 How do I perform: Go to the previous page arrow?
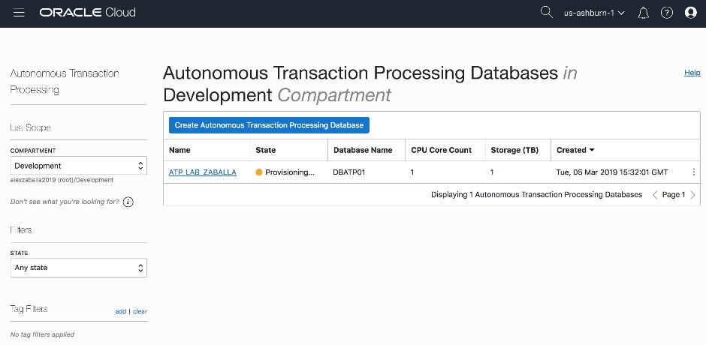(x=655, y=195)
